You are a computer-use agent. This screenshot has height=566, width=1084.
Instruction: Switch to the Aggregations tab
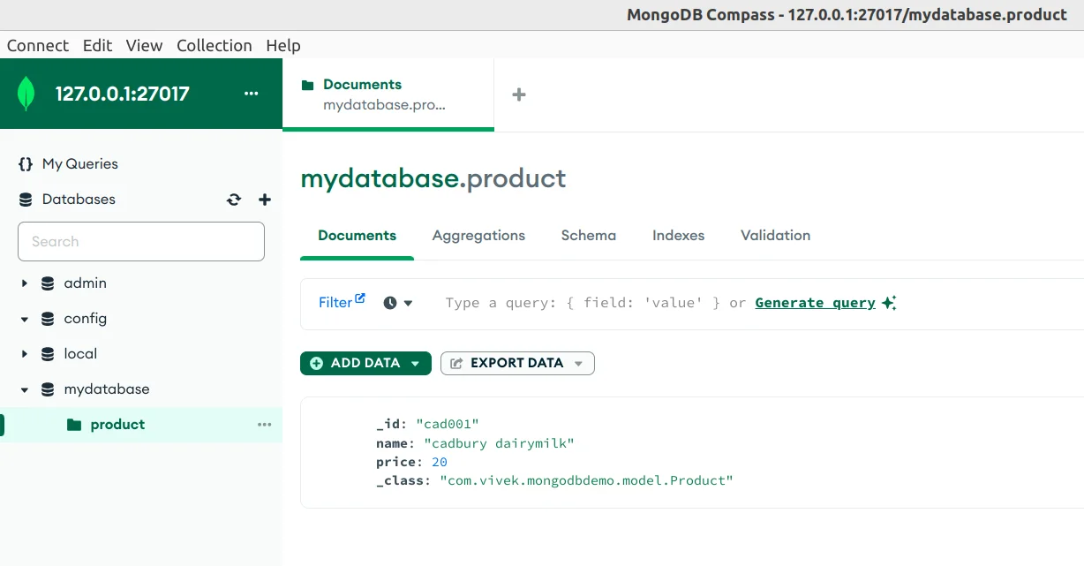tap(478, 236)
